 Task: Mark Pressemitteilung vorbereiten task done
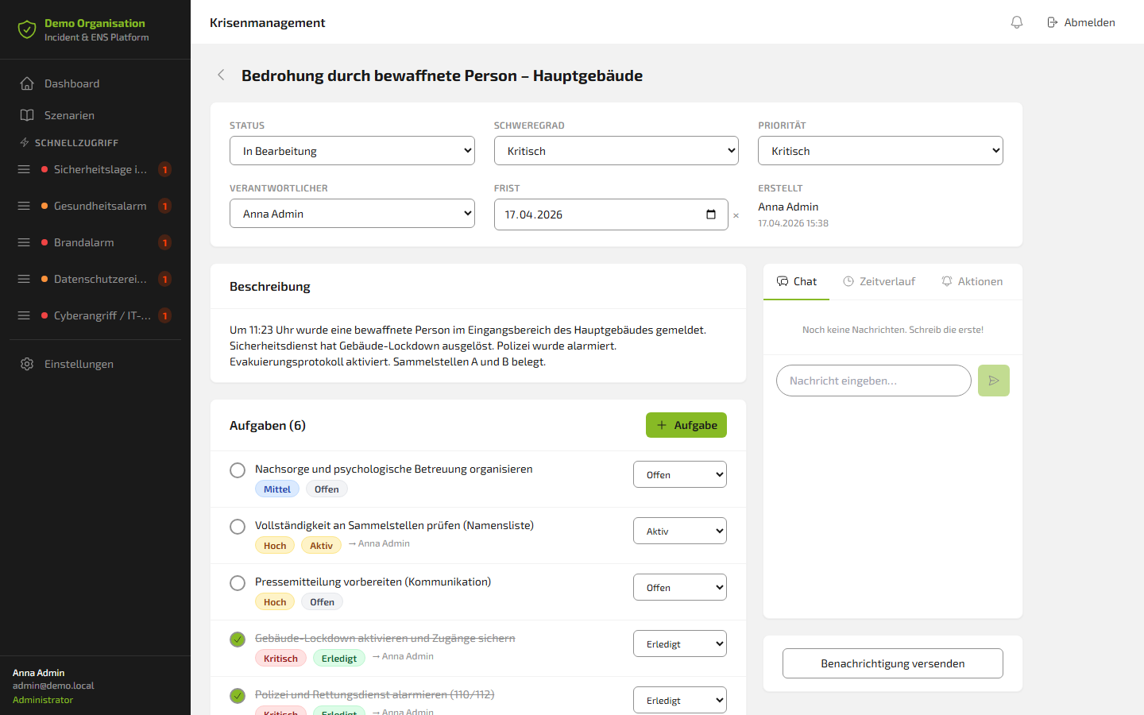238,583
